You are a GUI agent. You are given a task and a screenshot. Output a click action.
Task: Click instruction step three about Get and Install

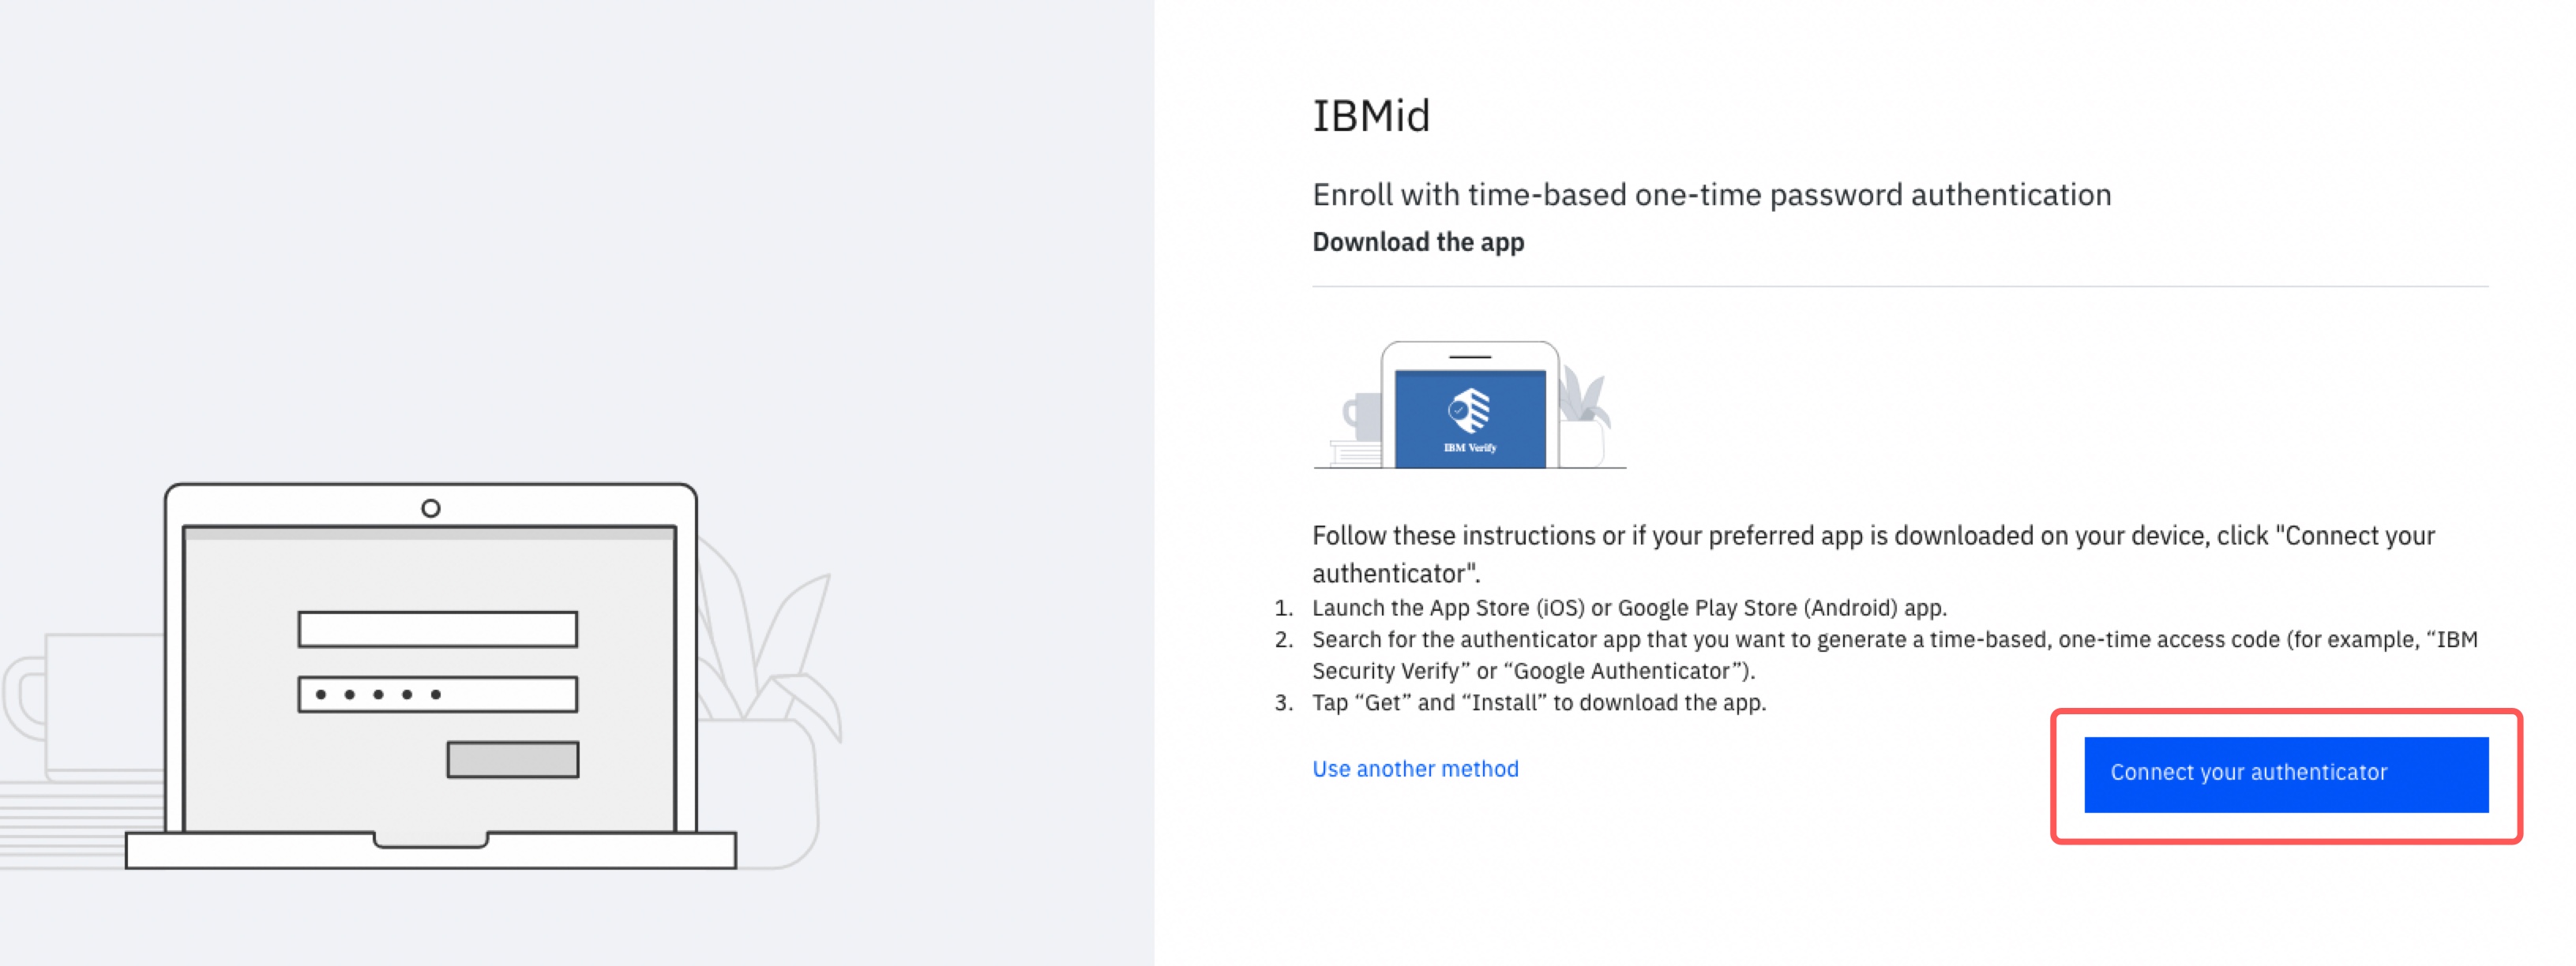point(1539,702)
